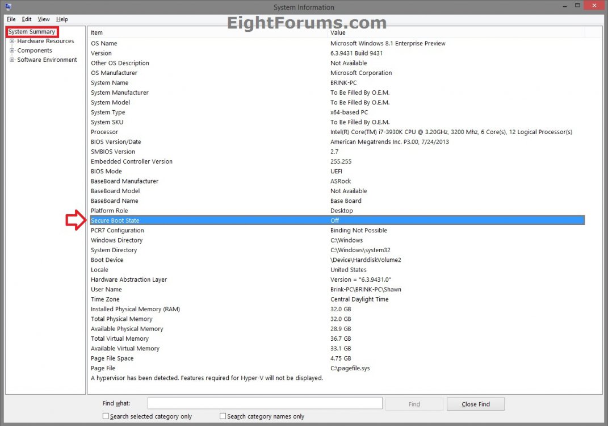Select the SMBIOS Version row

coord(337,152)
